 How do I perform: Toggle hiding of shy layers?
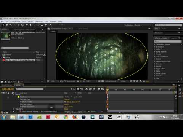pos(87,89)
